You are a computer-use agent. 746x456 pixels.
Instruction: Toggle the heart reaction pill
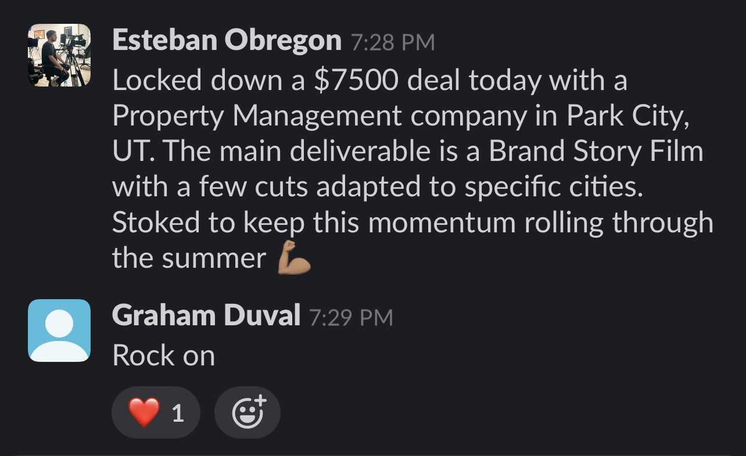(x=156, y=412)
